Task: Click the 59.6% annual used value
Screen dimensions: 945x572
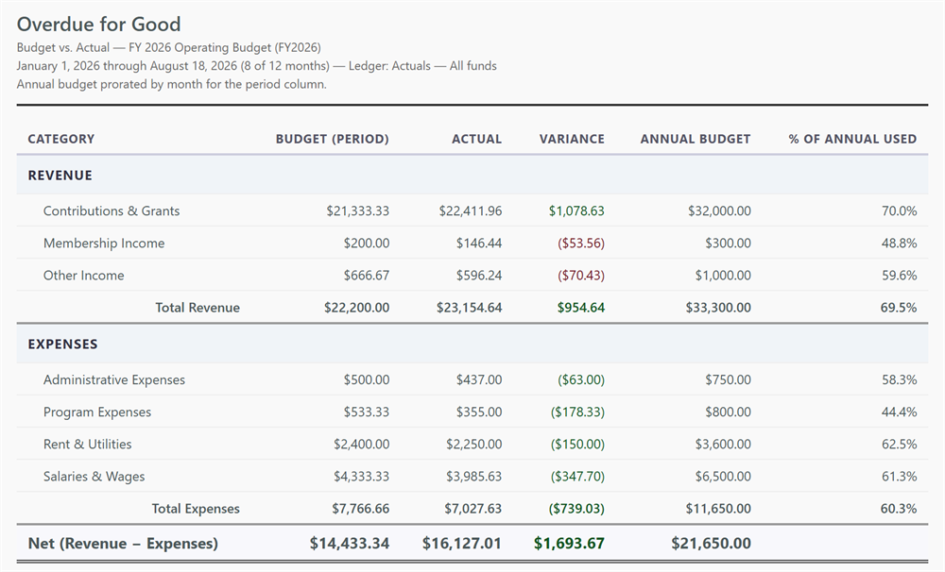Action: click(900, 276)
